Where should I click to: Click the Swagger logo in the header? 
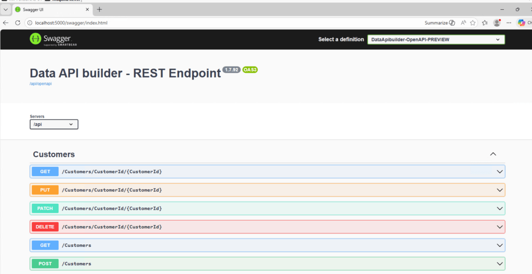point(50,39)
